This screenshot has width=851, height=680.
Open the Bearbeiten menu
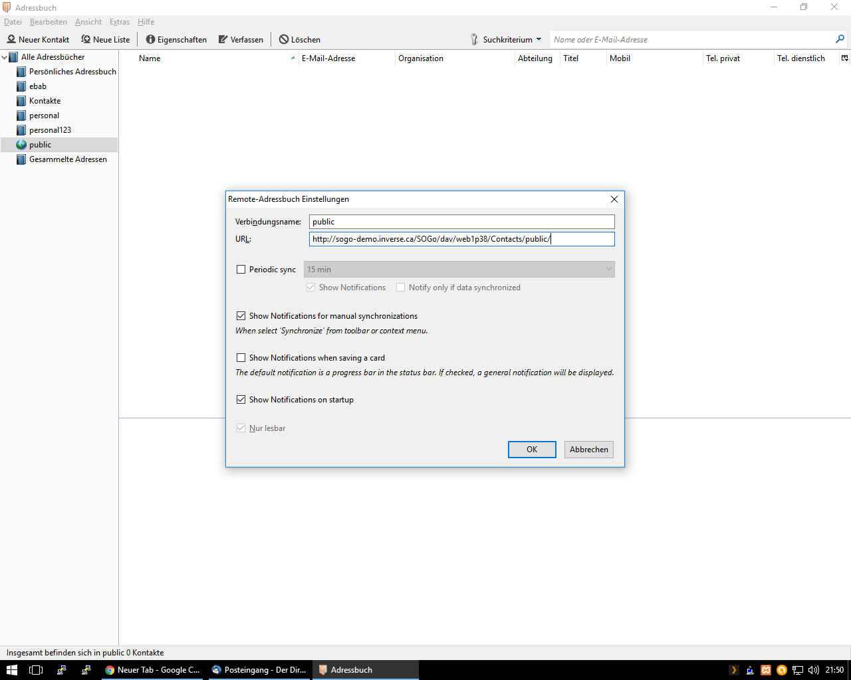[49, 22]
